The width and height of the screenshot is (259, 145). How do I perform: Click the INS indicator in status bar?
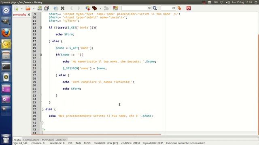(70, 143)
